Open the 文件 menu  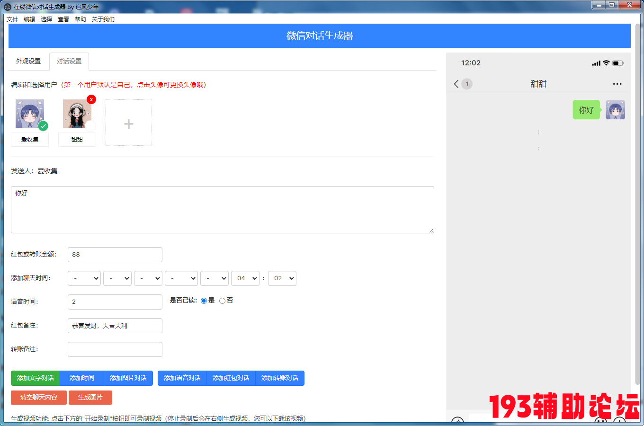tap(12, 19)
